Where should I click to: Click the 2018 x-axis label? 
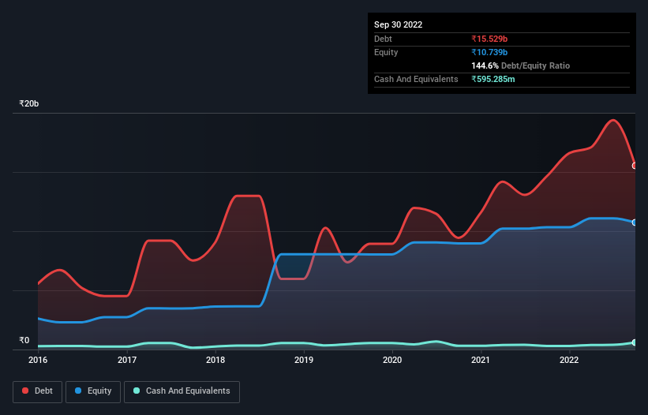[215, 360]
